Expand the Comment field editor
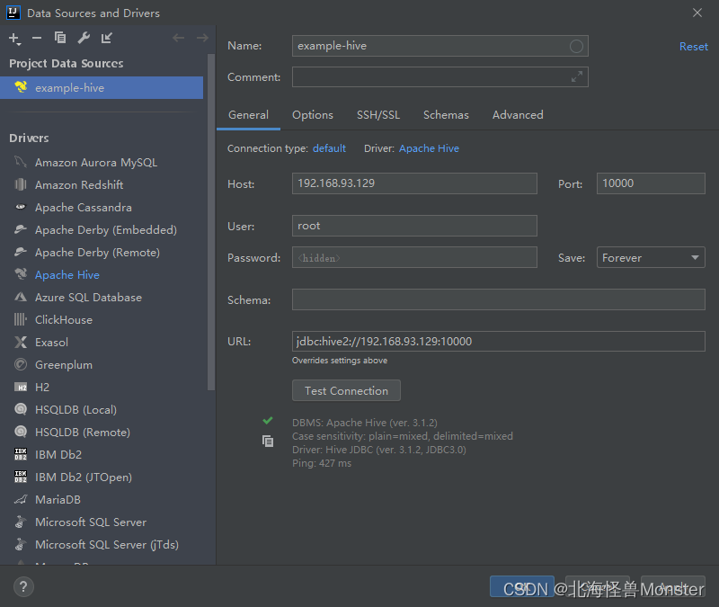The height and width of the screenshot is (607, 719). [577, 76]
